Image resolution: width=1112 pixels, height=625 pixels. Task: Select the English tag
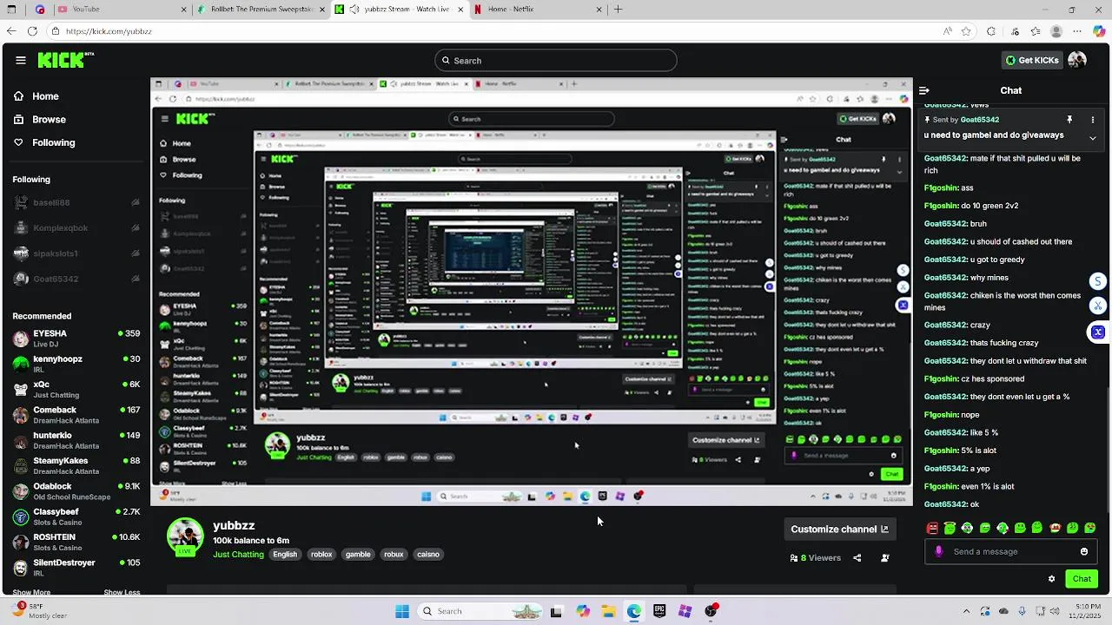click(x=285, y=554)
